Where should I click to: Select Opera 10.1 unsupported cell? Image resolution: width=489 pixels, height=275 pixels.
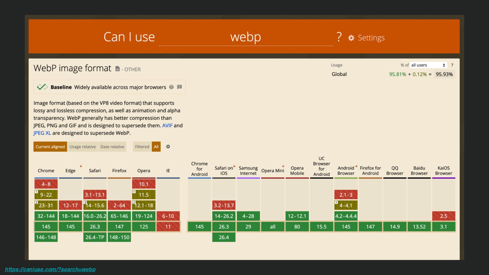pyautogui.click(x=144, y=184)
